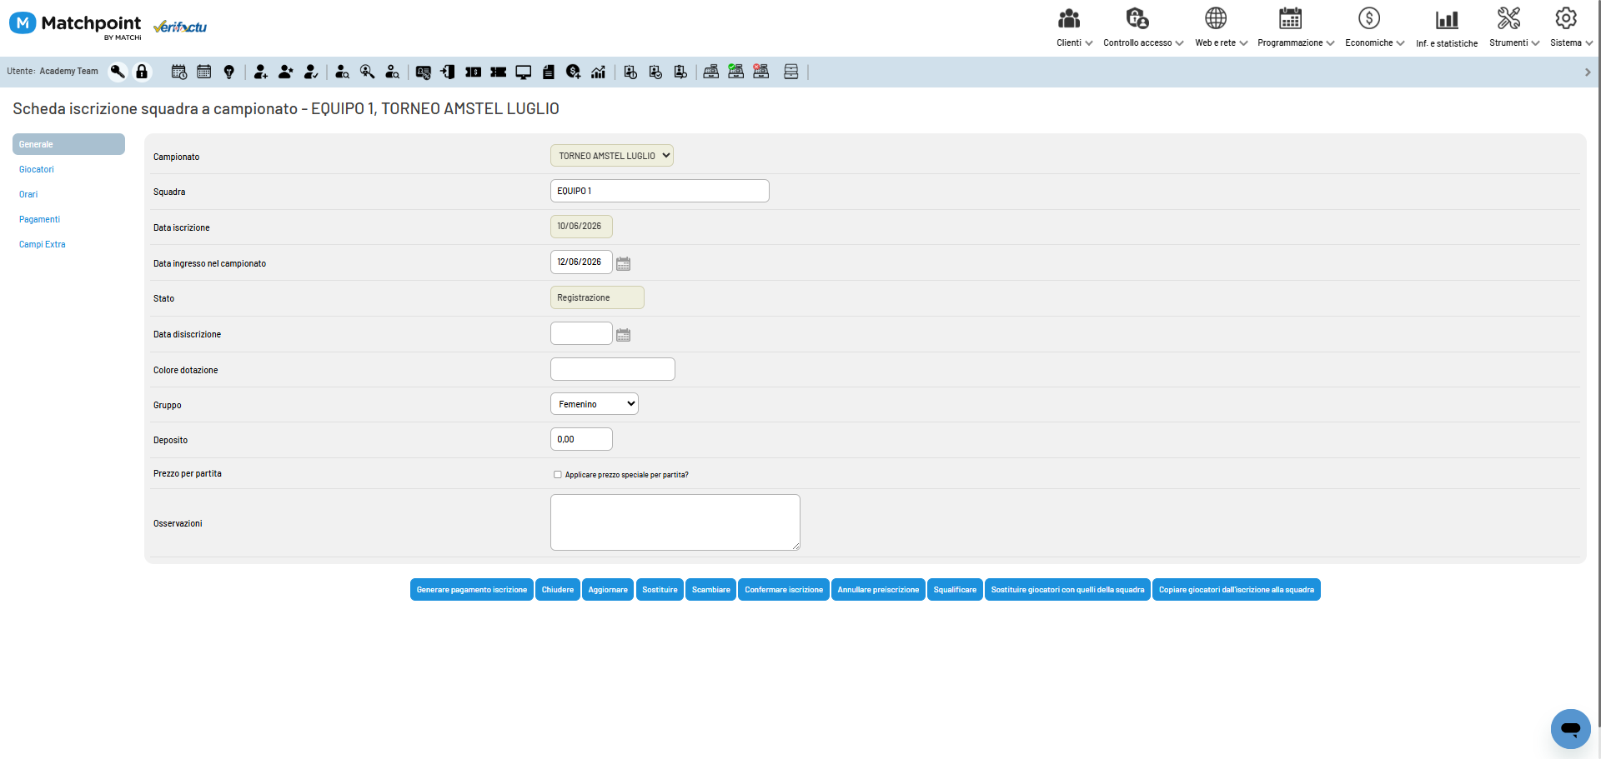Click the key icon next to Academy Team
This screenshot has width=1601, height=759.
click(118, 72)
